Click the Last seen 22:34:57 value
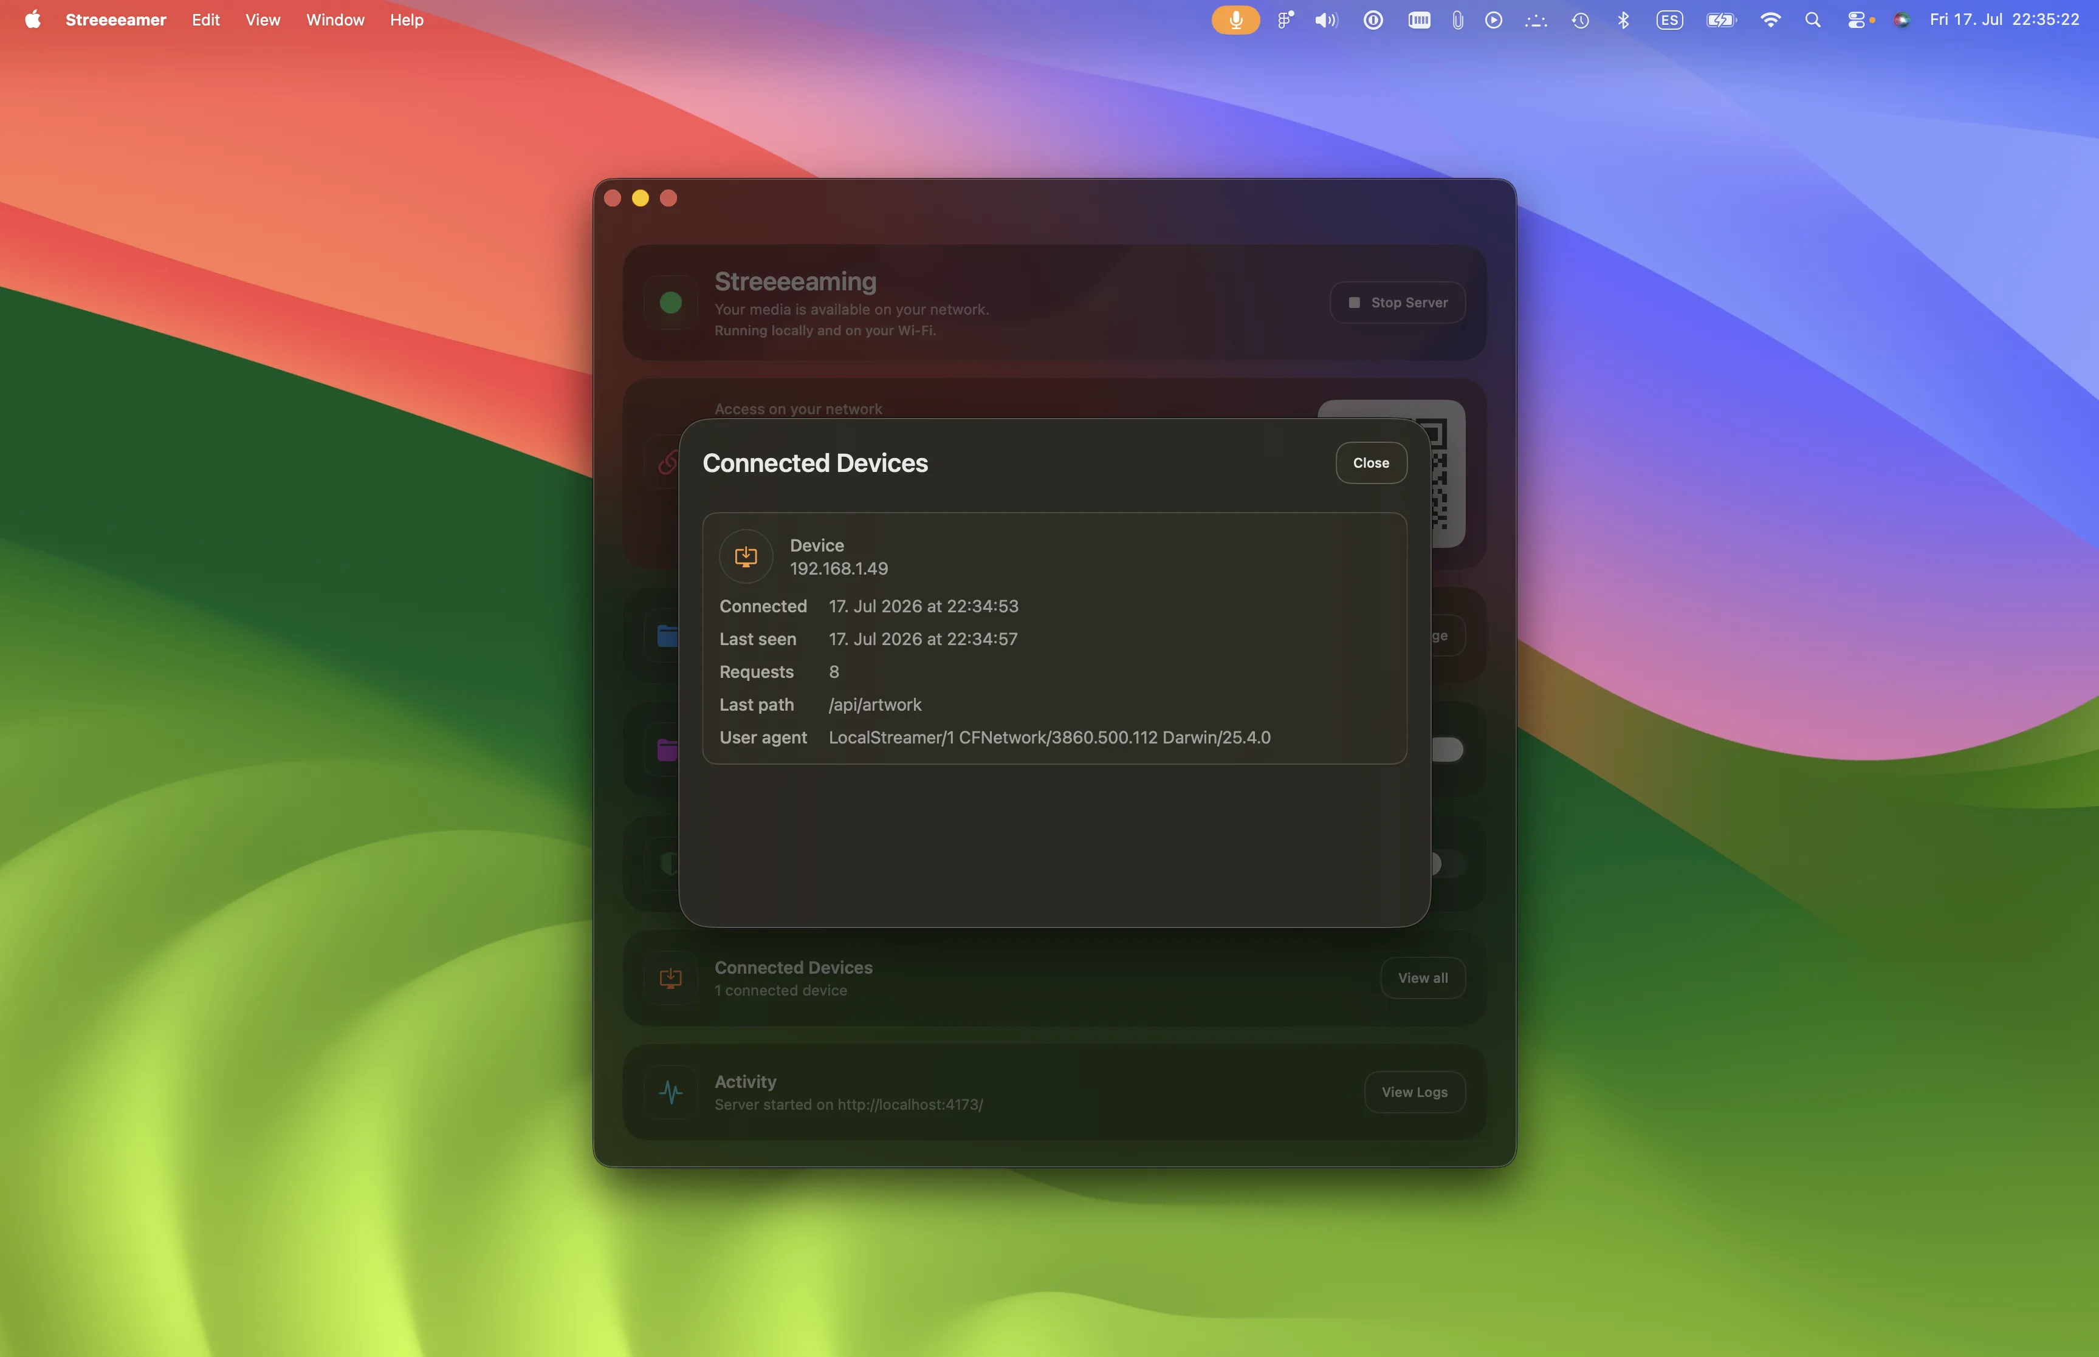Viewport: 2099px width, 1357px height. click(x=923, y=639)
